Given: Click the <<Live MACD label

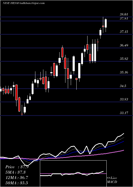Looking at the screenshot, I should coord(112,180).
